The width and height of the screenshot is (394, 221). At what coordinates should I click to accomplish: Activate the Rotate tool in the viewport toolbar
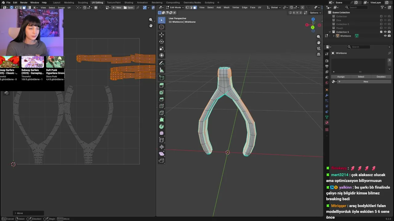click(162, 41)
